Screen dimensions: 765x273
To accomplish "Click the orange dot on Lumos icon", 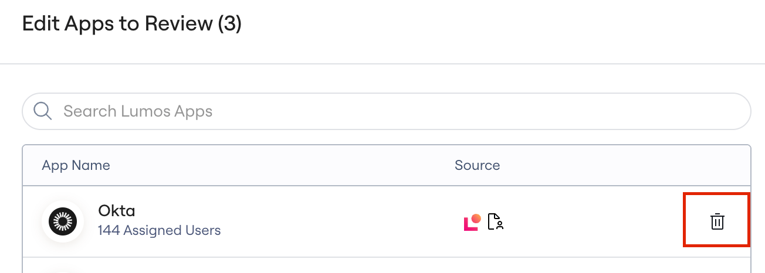I will tap(476, 218).
